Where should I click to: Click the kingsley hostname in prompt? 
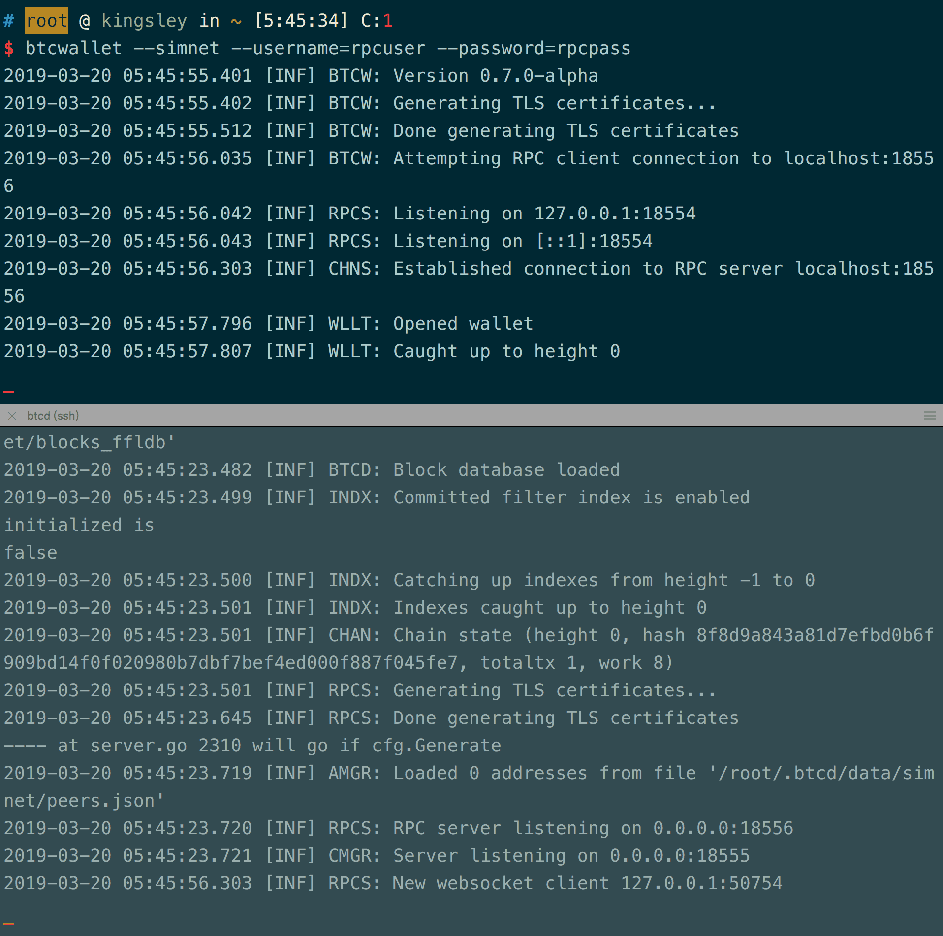pos(144,21)
